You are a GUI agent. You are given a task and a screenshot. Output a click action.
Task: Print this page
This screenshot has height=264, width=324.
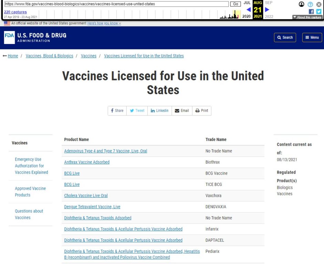coord(202,111)
